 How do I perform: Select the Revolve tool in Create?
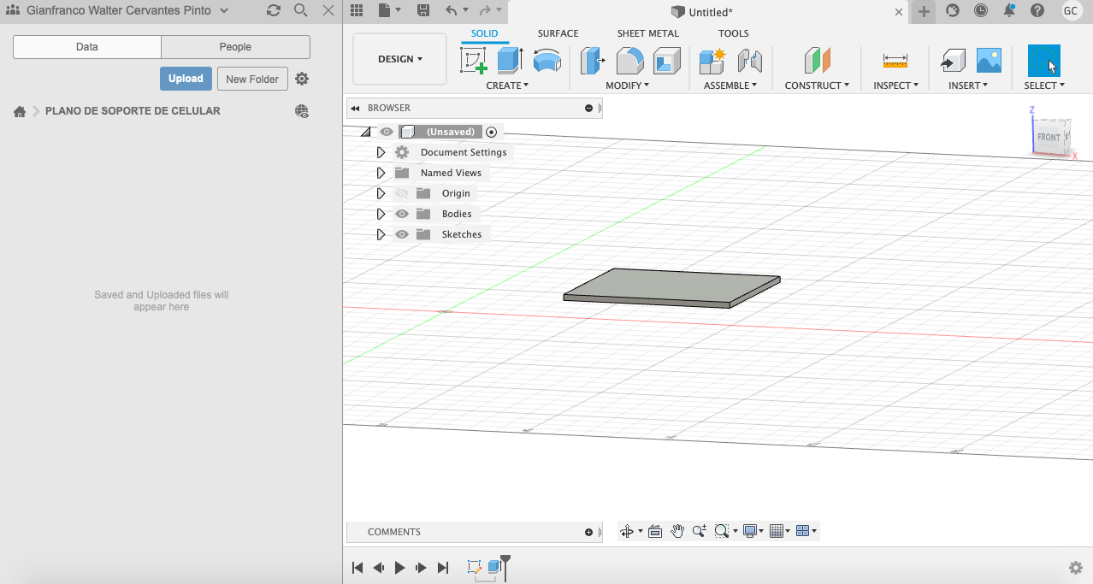point(547,61)
